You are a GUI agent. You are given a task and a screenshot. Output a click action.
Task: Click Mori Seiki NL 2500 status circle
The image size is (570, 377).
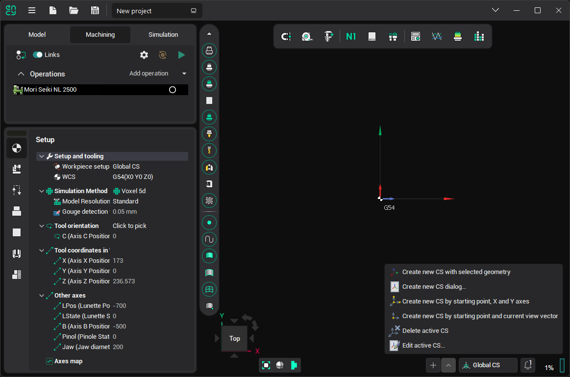tap(173, 90)
